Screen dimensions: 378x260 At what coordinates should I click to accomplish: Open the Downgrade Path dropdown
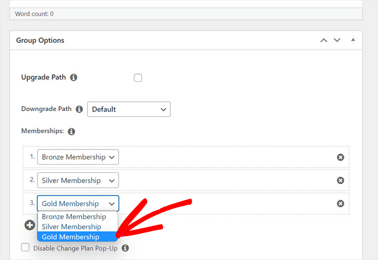point(129,109)
